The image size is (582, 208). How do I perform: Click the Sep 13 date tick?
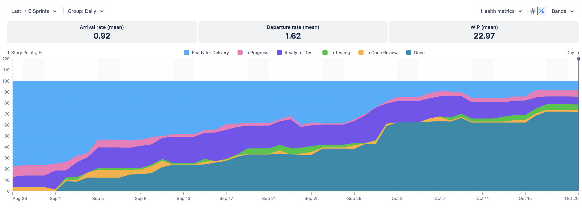click(184, 198)
